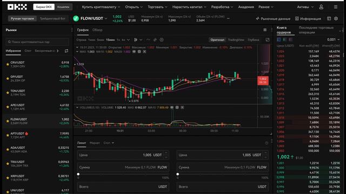Switch chart to TradingView view
346x194 pixels.
[236, 40]
